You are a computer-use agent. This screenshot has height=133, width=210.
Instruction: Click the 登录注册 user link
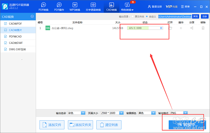(155, 7)
